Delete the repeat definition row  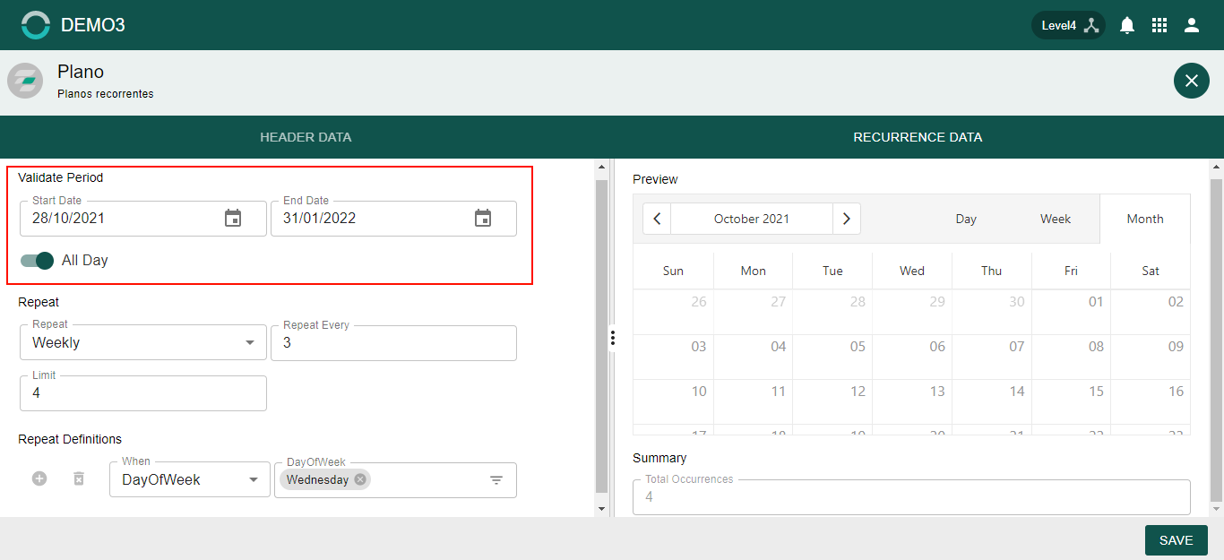click(79, 479)
